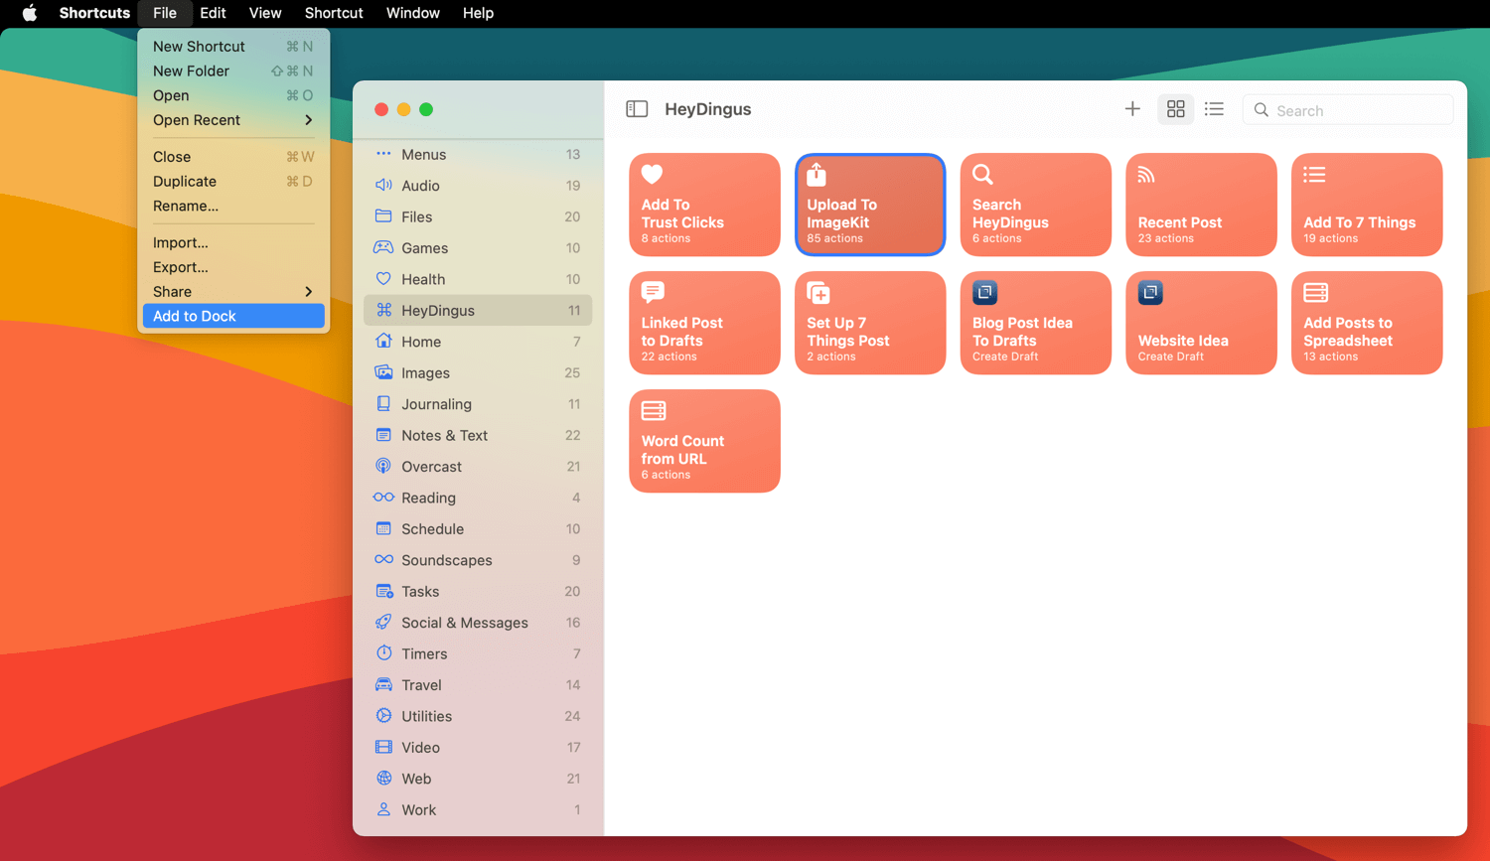Open the Overcast folder in sidebar

coord(431,467)
